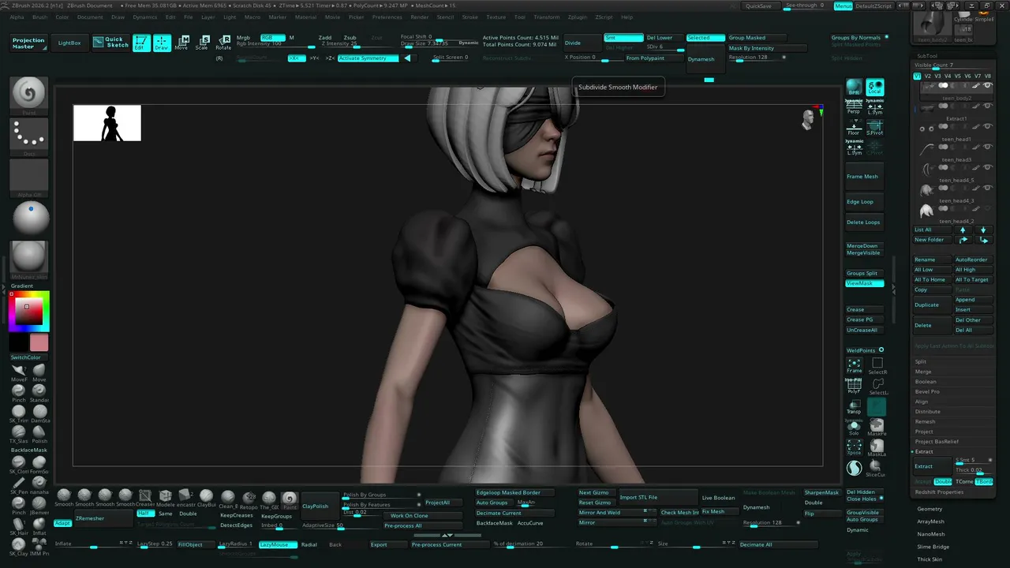Viewport: 1010px width, 568px height.
Task: Toggle the Solo mode icon
Action: (854, 428)
